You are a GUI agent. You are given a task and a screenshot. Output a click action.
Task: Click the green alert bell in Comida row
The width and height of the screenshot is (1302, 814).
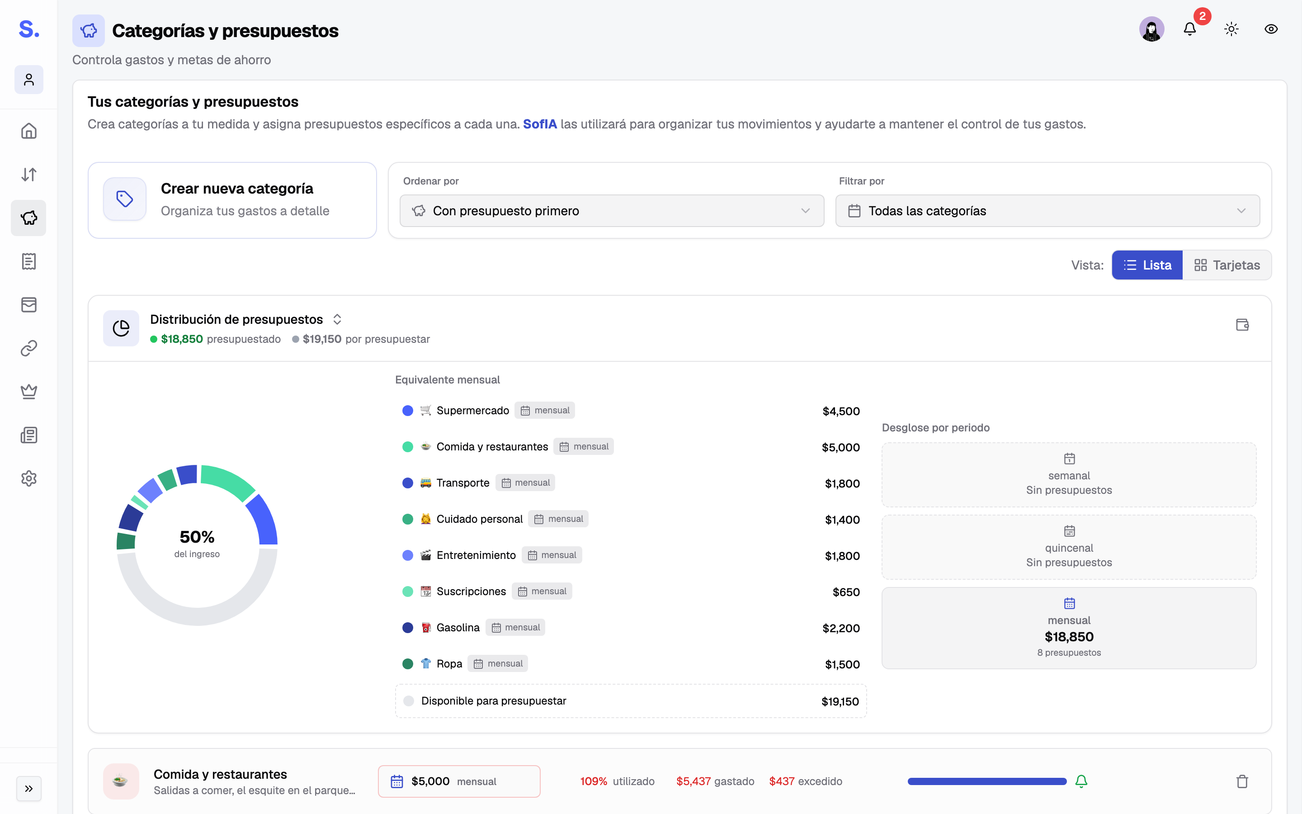coord(1081,781)
